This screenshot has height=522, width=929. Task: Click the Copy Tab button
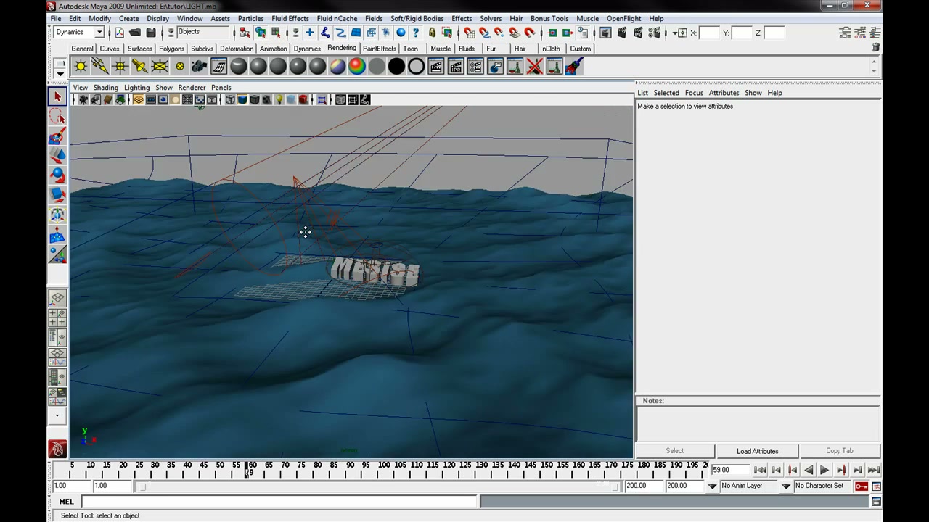tap(839, 451)
